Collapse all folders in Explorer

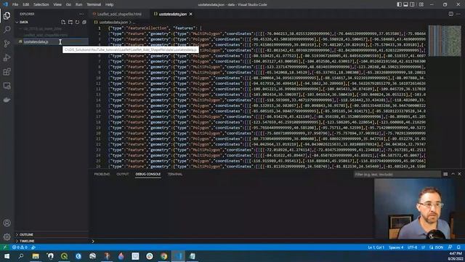[x=84, y=22]
